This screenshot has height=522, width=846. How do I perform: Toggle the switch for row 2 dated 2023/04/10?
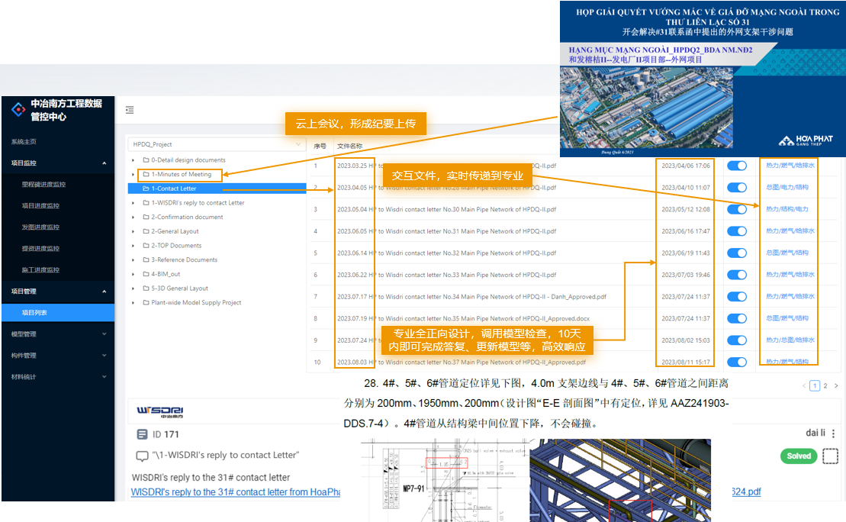pyautogui.click(x=736, y=187)
